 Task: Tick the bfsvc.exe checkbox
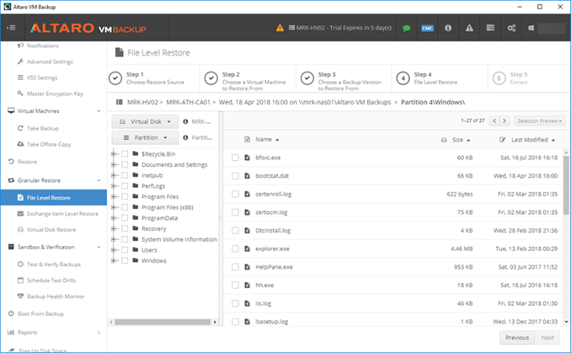[x=235, y=158]
